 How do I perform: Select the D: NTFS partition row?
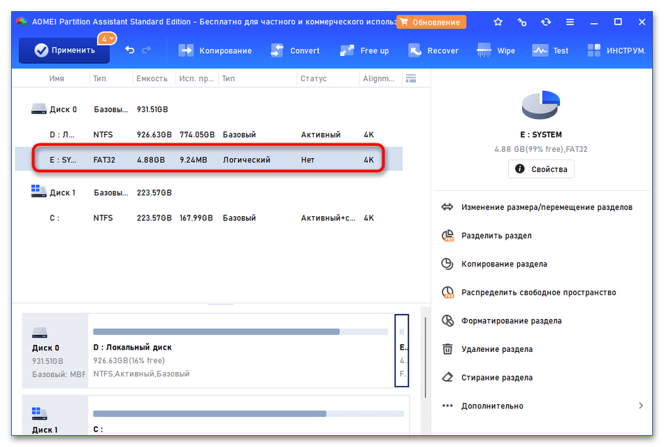(208, 134)
